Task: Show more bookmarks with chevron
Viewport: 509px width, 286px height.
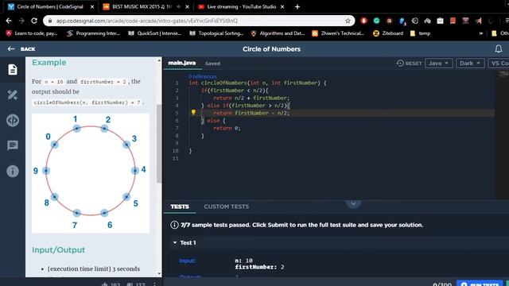Action: 481,33
